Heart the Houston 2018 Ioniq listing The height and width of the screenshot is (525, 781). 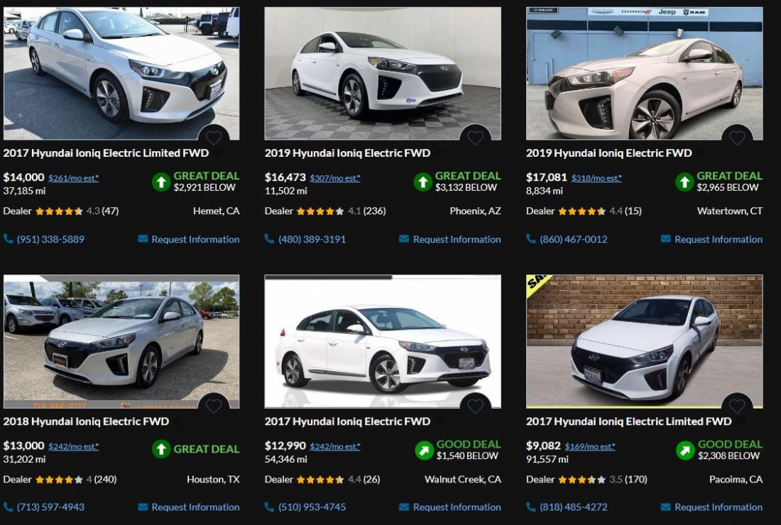(x=214, y=406)
